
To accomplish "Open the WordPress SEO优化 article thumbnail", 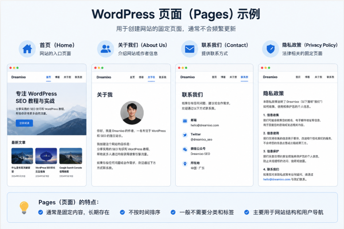I will point(46,156).
